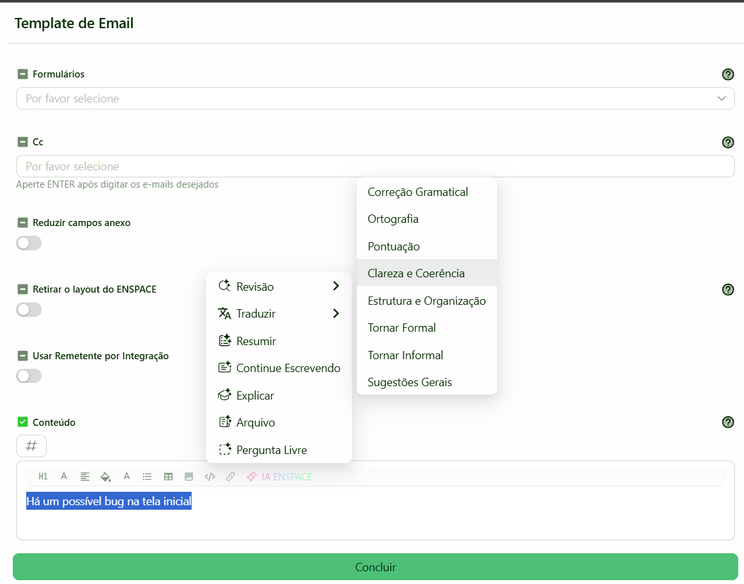Image resolution: width=744 pixels, height=584 pixels.
Task: Toggle the Reduzir campos anexo switch
Action: click(29, 243)
